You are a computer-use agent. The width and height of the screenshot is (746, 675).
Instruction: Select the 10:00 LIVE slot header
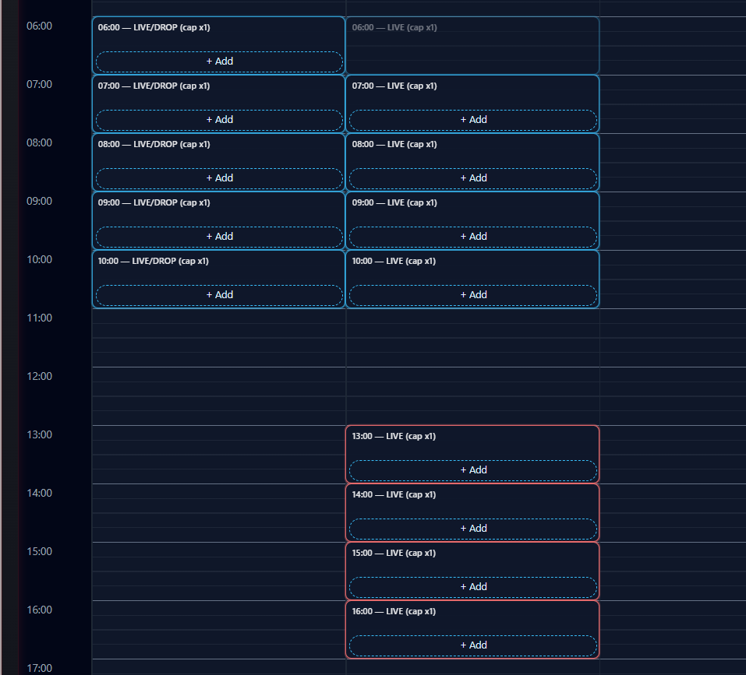(394, 261)
